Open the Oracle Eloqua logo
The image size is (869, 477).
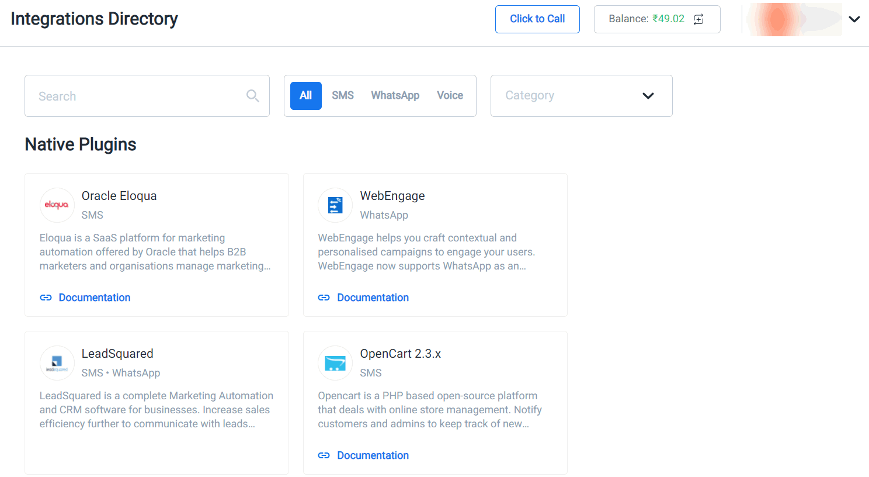tap(57, 205)
